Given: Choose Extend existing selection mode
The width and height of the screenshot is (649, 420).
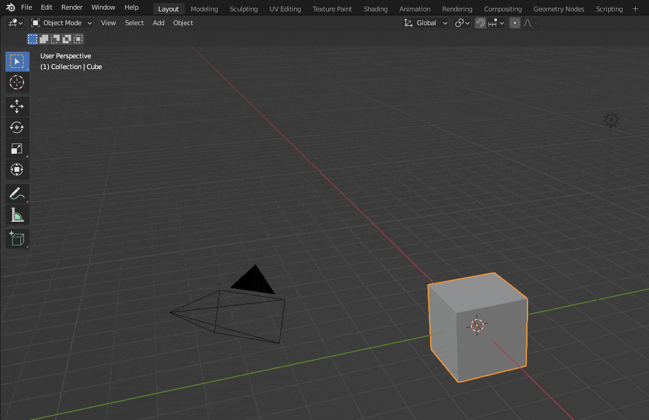Looking at the screenshot, I should (44, 39).
